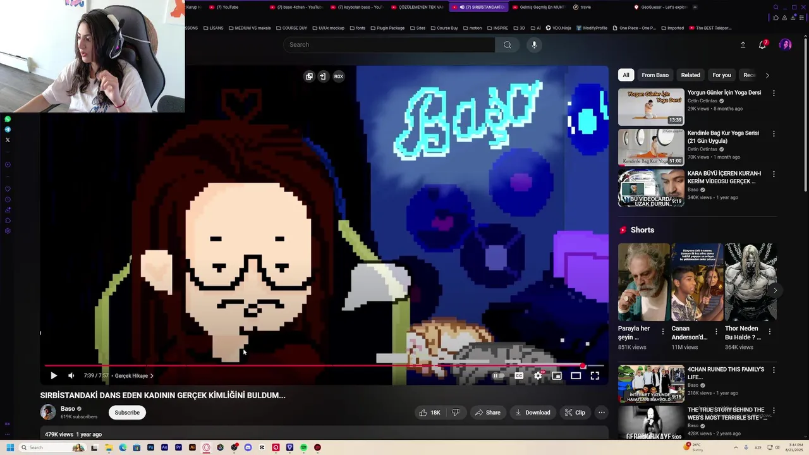Open WhatsApp in the Opera sidebar
The height and width of the screenshot is (455, 809).
[x=8, y=119]
